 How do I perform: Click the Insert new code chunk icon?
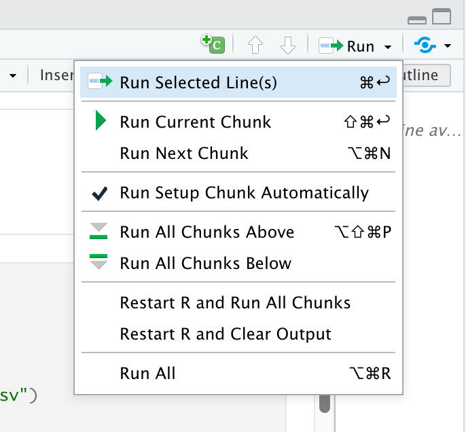pos(213,44)
